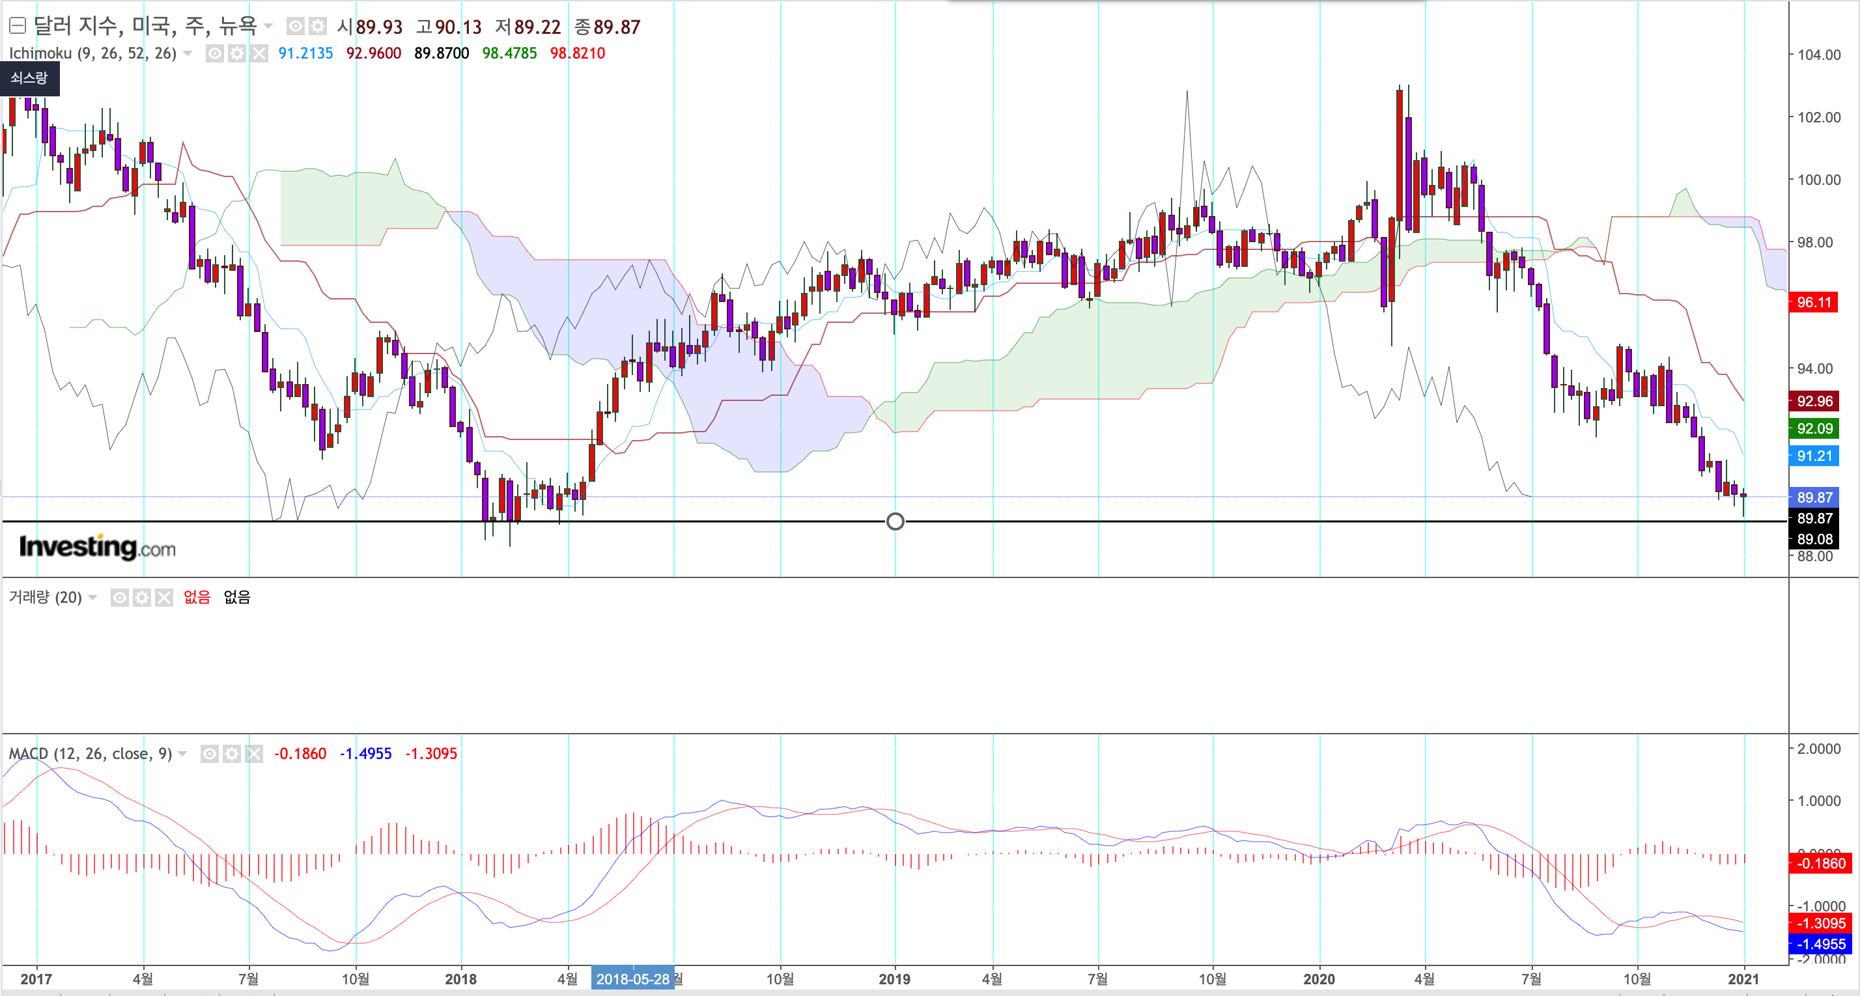Screen dimensions: 1860x996
Task: Open the 달러 지수 symbol dropdown arrow
Action: coord(268,27)
